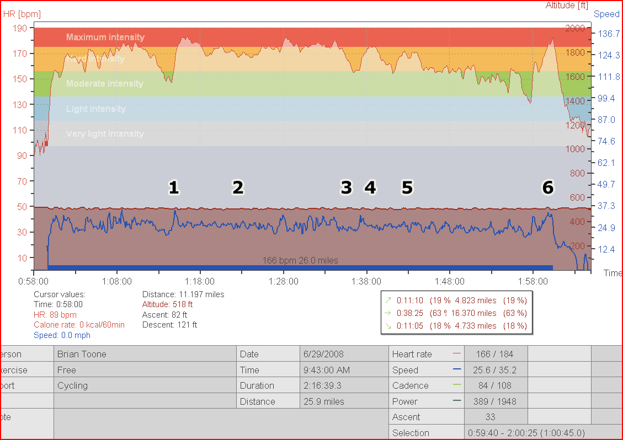Click the "Calorie rate: 0 kcal/60min" value
The height and width of the screenshot is (440, 623).
(x=79, y=325)
